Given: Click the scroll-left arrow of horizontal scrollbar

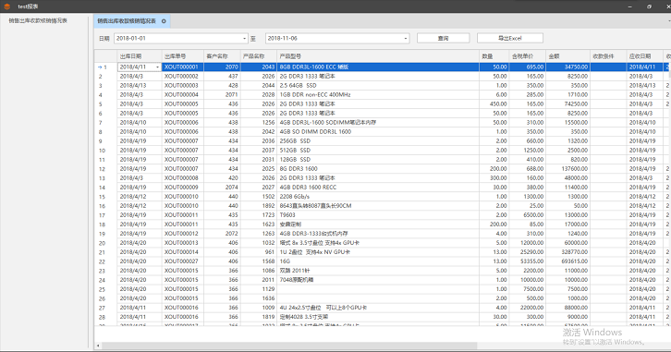Looking at the screenshot, I should pyautogui.click(x=98, y=346).
